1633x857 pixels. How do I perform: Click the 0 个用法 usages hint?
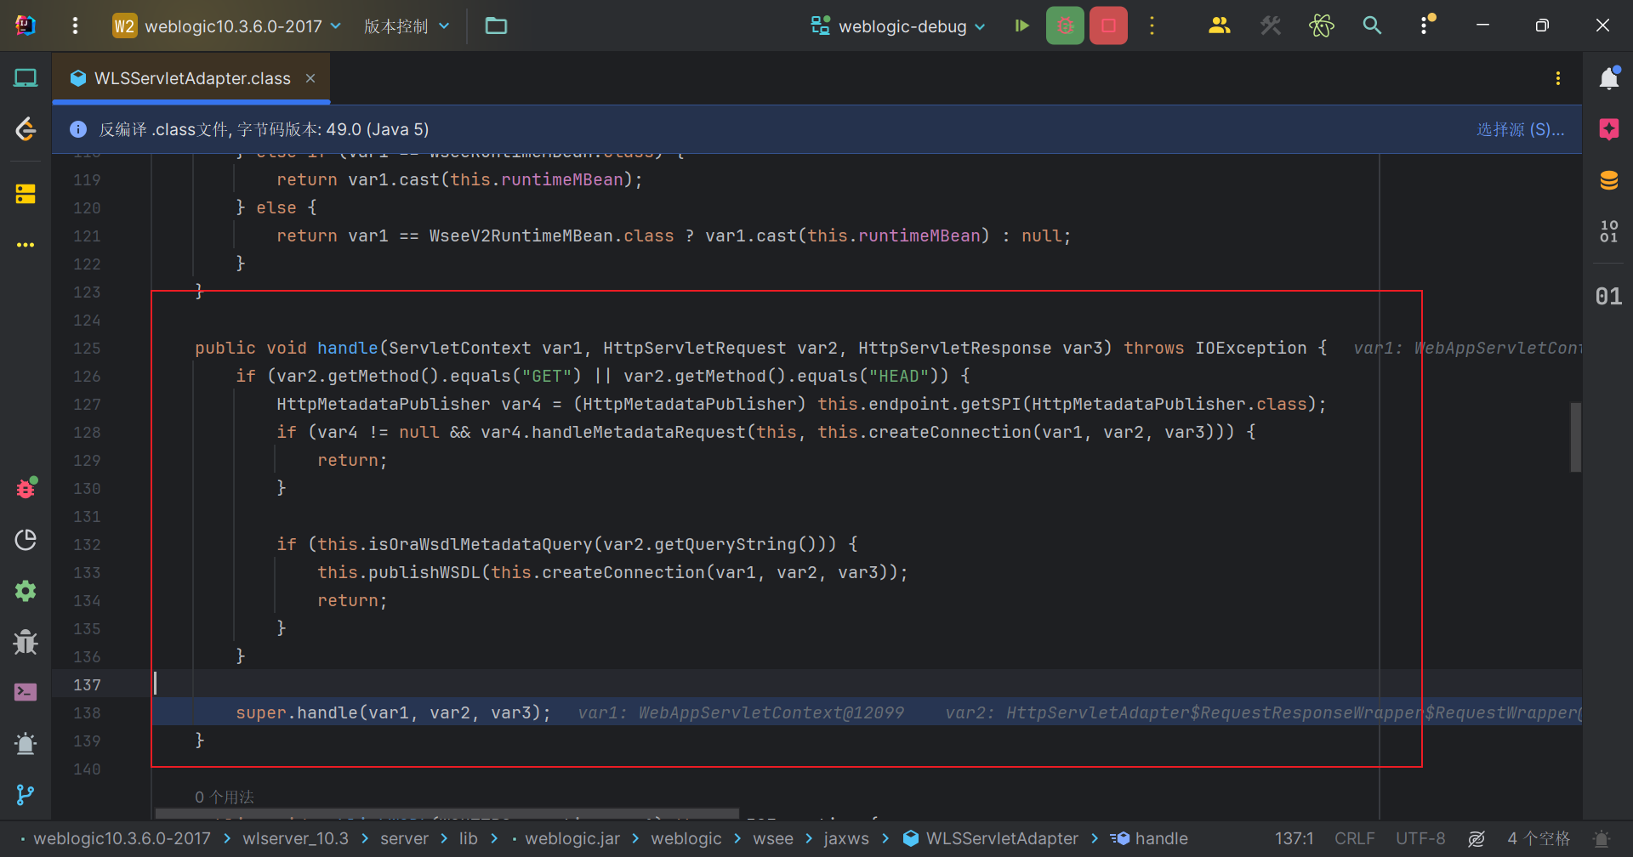(225, 797)
